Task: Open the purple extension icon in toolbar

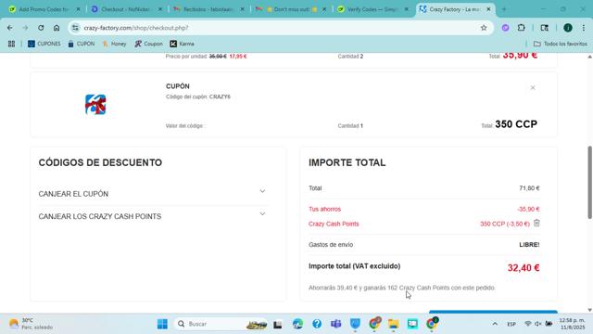Action: [x=505, y=28]
